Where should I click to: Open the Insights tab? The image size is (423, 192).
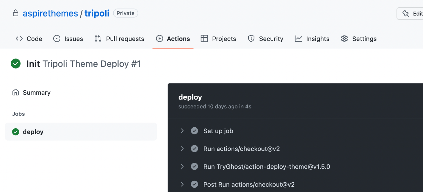(x=312, y=39)
